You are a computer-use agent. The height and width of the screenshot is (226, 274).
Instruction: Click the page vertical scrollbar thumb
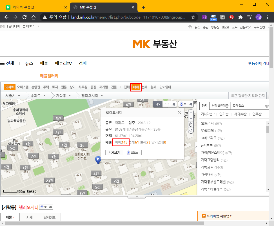pyautogui.click(x=271, y=47)
